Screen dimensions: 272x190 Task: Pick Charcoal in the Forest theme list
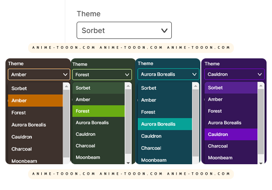point(98,146)
